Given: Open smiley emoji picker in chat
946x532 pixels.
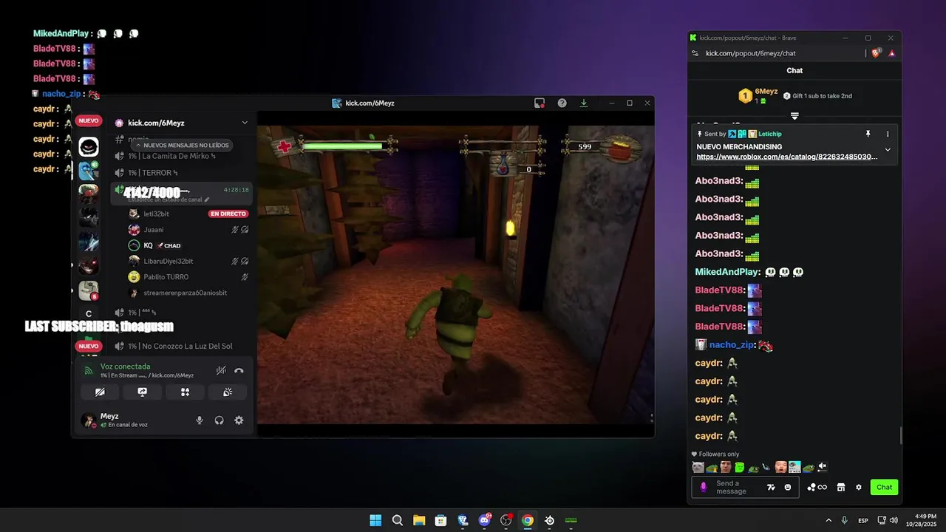Looking at the screenshot, I should pos(788,487).
